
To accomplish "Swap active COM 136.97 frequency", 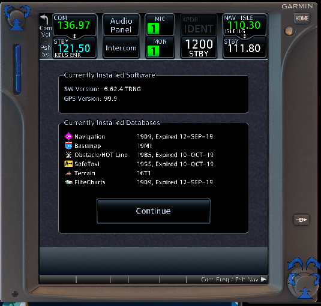I will click(74, 25).
